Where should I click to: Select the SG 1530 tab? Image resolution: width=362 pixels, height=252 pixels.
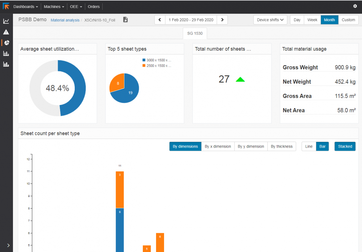[x=195, y=33]
